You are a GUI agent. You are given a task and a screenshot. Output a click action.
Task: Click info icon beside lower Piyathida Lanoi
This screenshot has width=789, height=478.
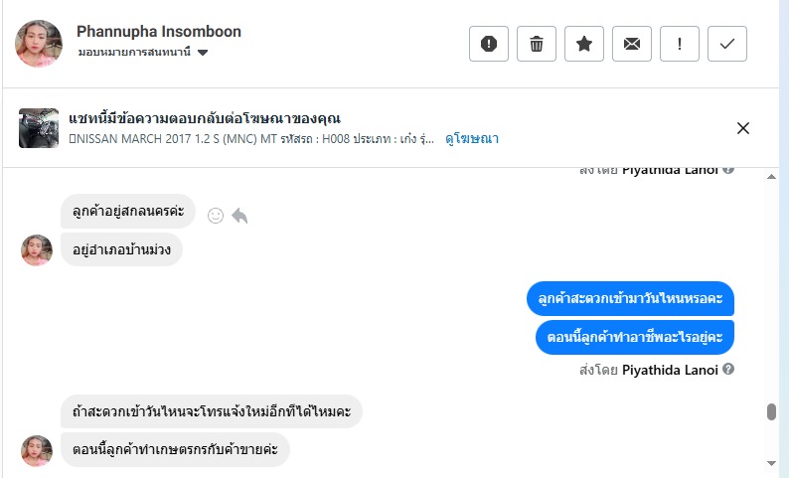pos(728,370)
